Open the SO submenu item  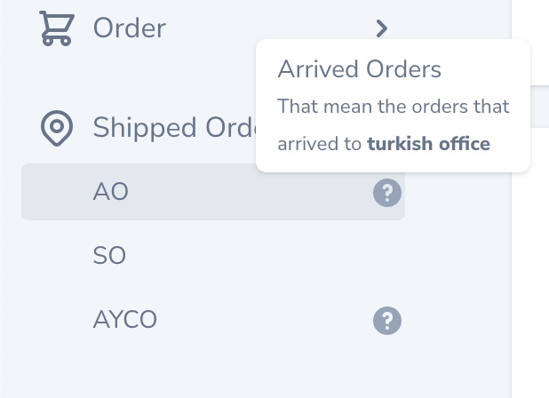[x=109, y=256]
